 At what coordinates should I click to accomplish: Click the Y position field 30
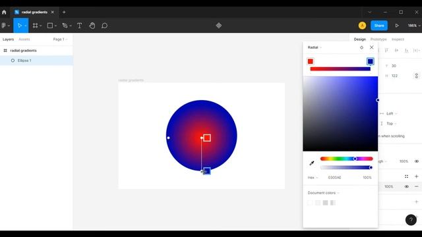tap(394, 66)
